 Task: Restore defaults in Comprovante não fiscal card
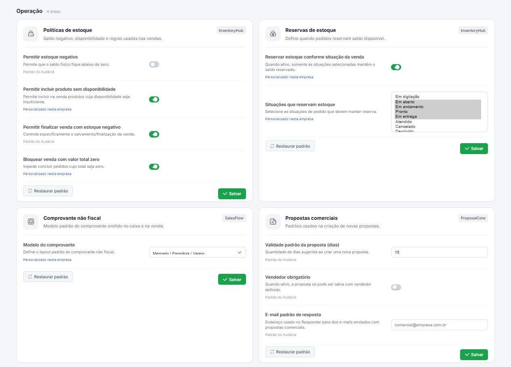click(x=48, y=277)
